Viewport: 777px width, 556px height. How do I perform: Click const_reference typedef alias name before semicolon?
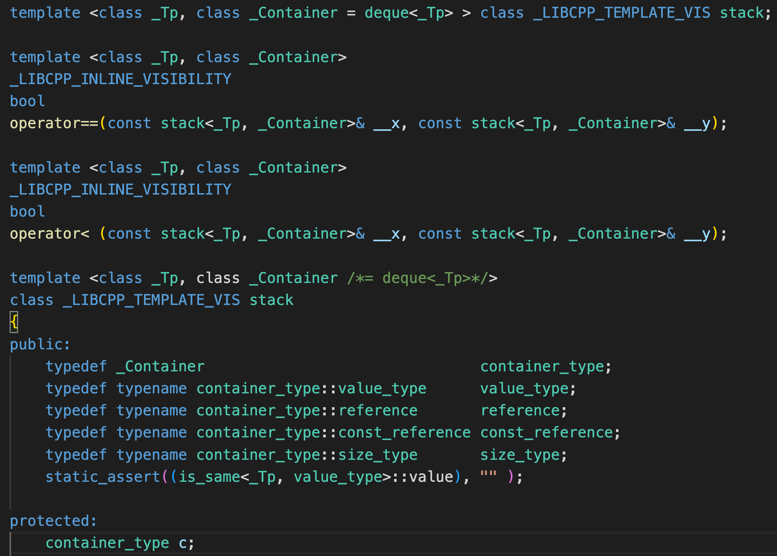tap(547, 433)
